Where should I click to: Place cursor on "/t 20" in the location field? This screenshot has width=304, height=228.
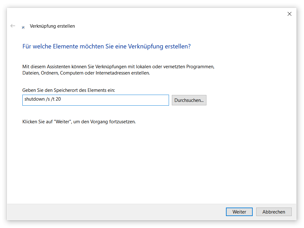[56, 99]
